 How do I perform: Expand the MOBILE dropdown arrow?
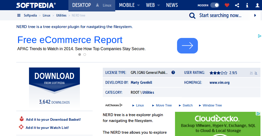click(x=138, y=5)
